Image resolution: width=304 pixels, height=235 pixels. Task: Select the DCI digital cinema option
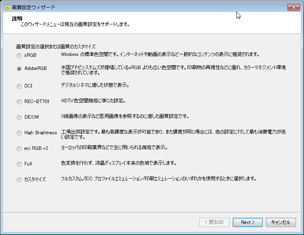19,86
